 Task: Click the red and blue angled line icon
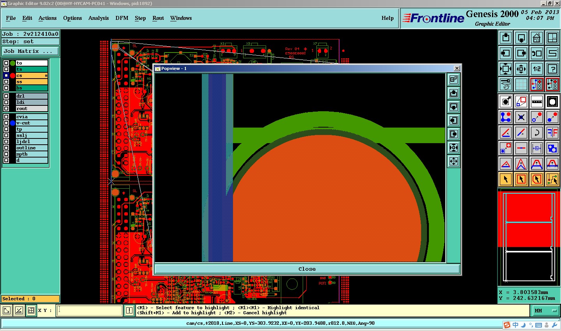tap(506, 133)
